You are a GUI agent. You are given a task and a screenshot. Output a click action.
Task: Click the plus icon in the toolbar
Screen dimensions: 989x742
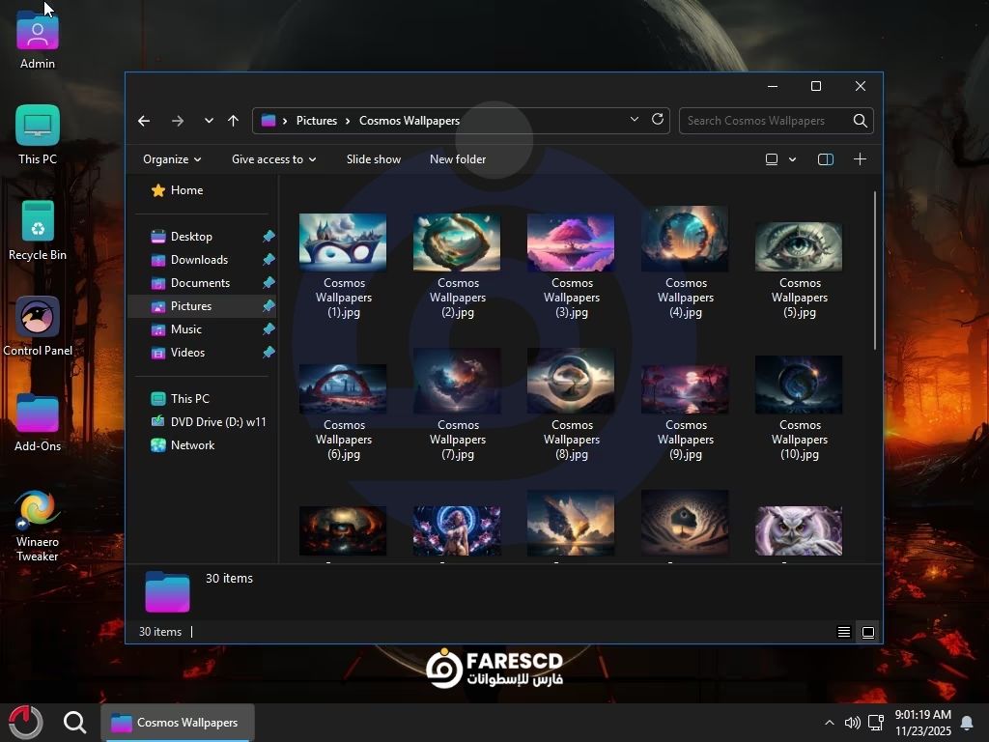coord(860,159)
